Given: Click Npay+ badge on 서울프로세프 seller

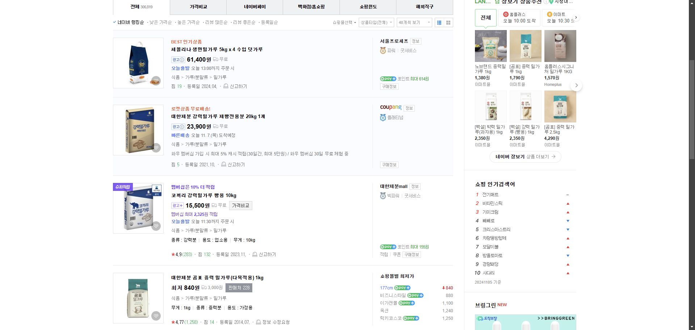Looking at the screenshot, I should [388, 79].
